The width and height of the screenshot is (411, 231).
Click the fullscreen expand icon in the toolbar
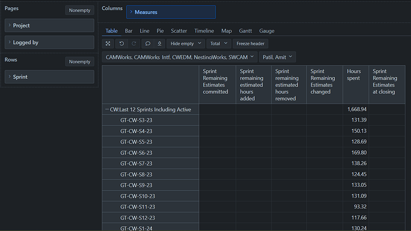108,43
